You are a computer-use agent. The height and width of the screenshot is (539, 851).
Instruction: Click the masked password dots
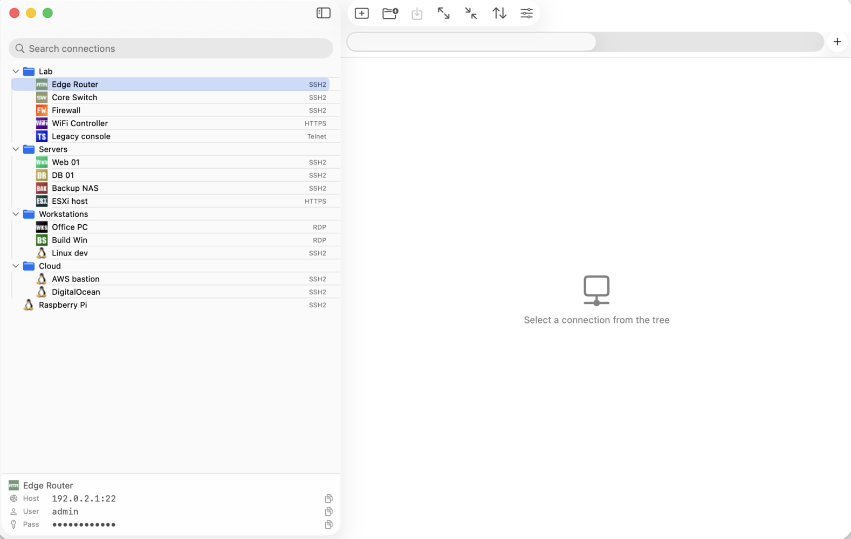(x=84, y=524)
